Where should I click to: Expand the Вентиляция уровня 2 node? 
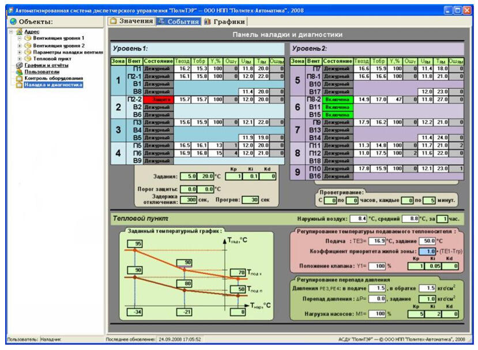(x=20, y=45)
